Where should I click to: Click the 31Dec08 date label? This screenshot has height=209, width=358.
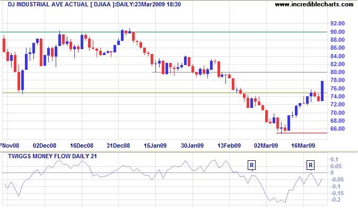118,146
